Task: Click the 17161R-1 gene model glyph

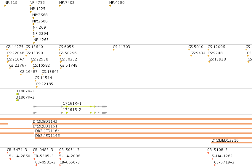Action: 70,107
